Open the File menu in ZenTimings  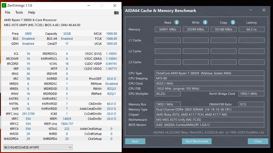point(8,12)
